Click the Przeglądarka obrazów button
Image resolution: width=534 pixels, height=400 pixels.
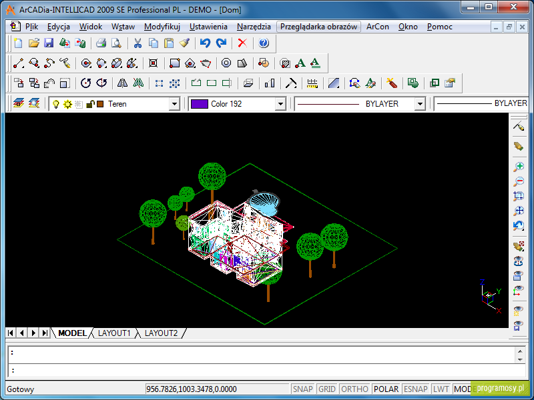tap(318, 27)
